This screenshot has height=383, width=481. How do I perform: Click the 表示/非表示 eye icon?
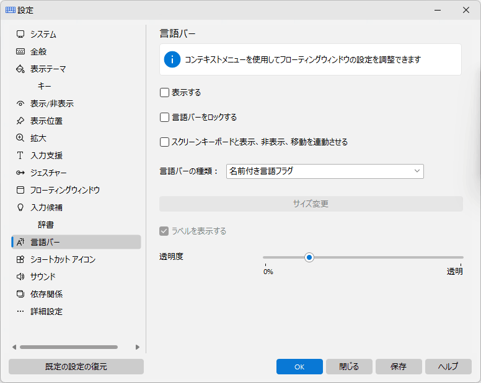[20, 103]
